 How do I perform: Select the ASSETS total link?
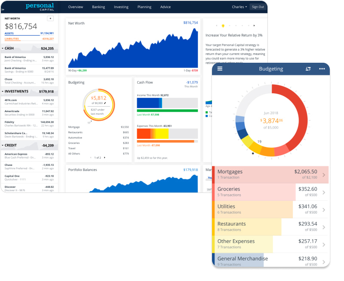29,34
